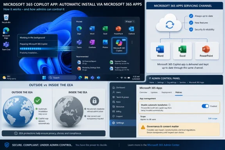
Task: Click the pinned apps page dots
Action: click(132, 42)
